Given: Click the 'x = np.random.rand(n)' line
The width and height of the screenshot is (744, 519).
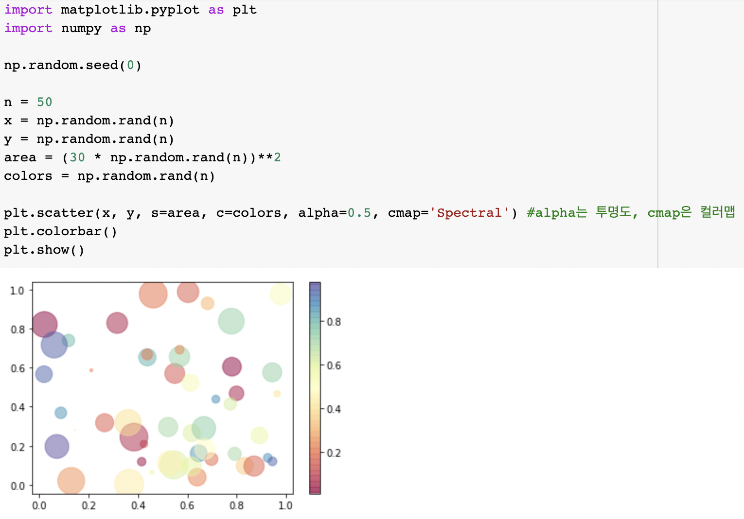Looking at the screenshot, I should pyautogui.click(x=89, y=121).
